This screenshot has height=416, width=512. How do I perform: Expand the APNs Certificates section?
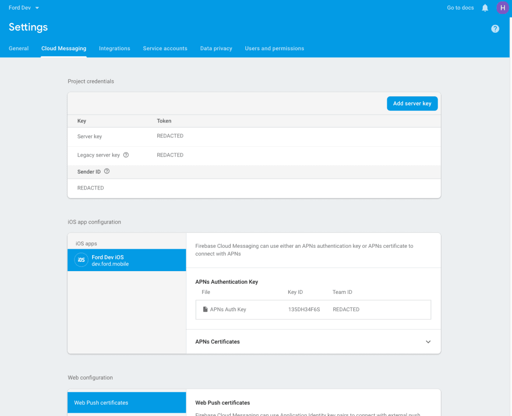[428, 342]
